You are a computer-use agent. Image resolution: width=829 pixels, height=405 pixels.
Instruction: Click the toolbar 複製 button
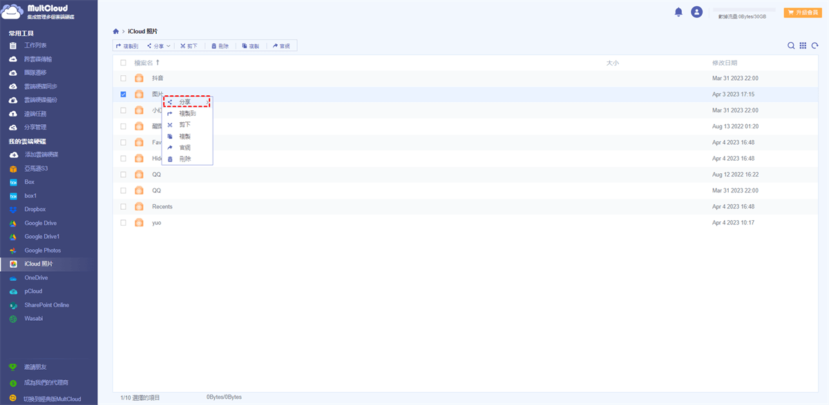coord(251,46)
